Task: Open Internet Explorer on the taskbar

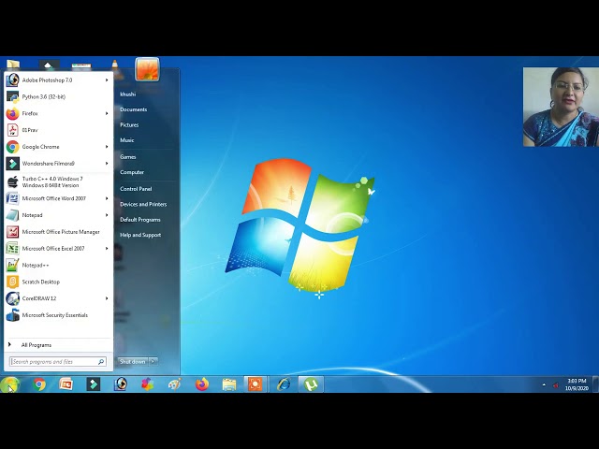Action: pyautogui.click(x=284, y=384)
